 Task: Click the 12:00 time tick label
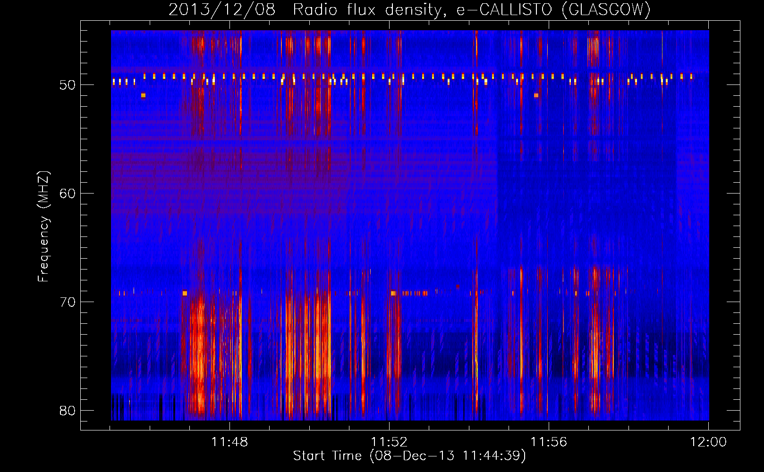708,442
